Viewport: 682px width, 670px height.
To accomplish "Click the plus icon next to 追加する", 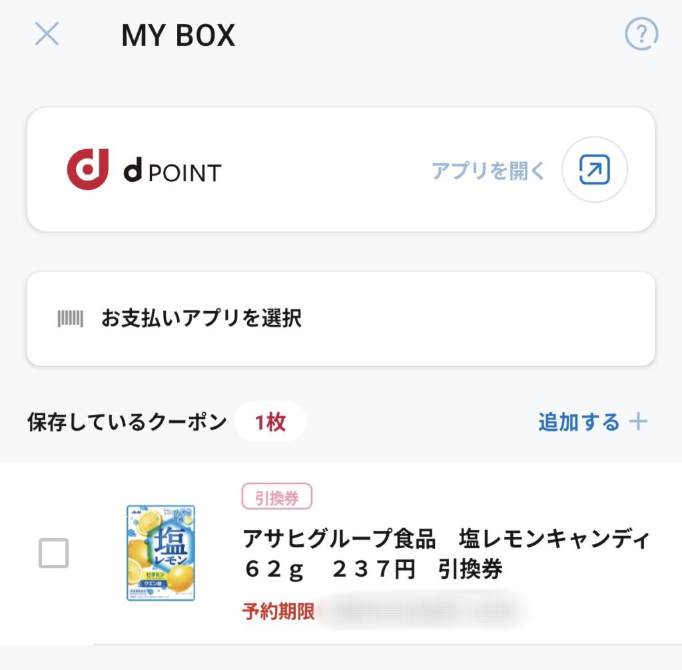I will [639, 422].
